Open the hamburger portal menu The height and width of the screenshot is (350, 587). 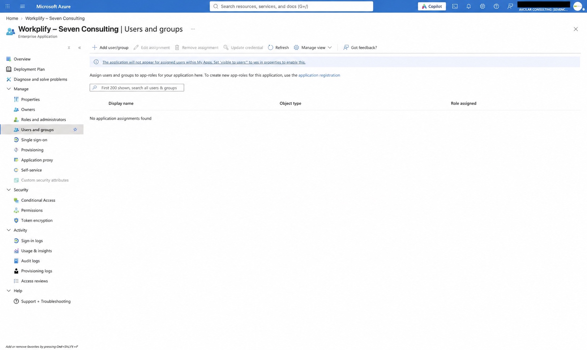22,6
